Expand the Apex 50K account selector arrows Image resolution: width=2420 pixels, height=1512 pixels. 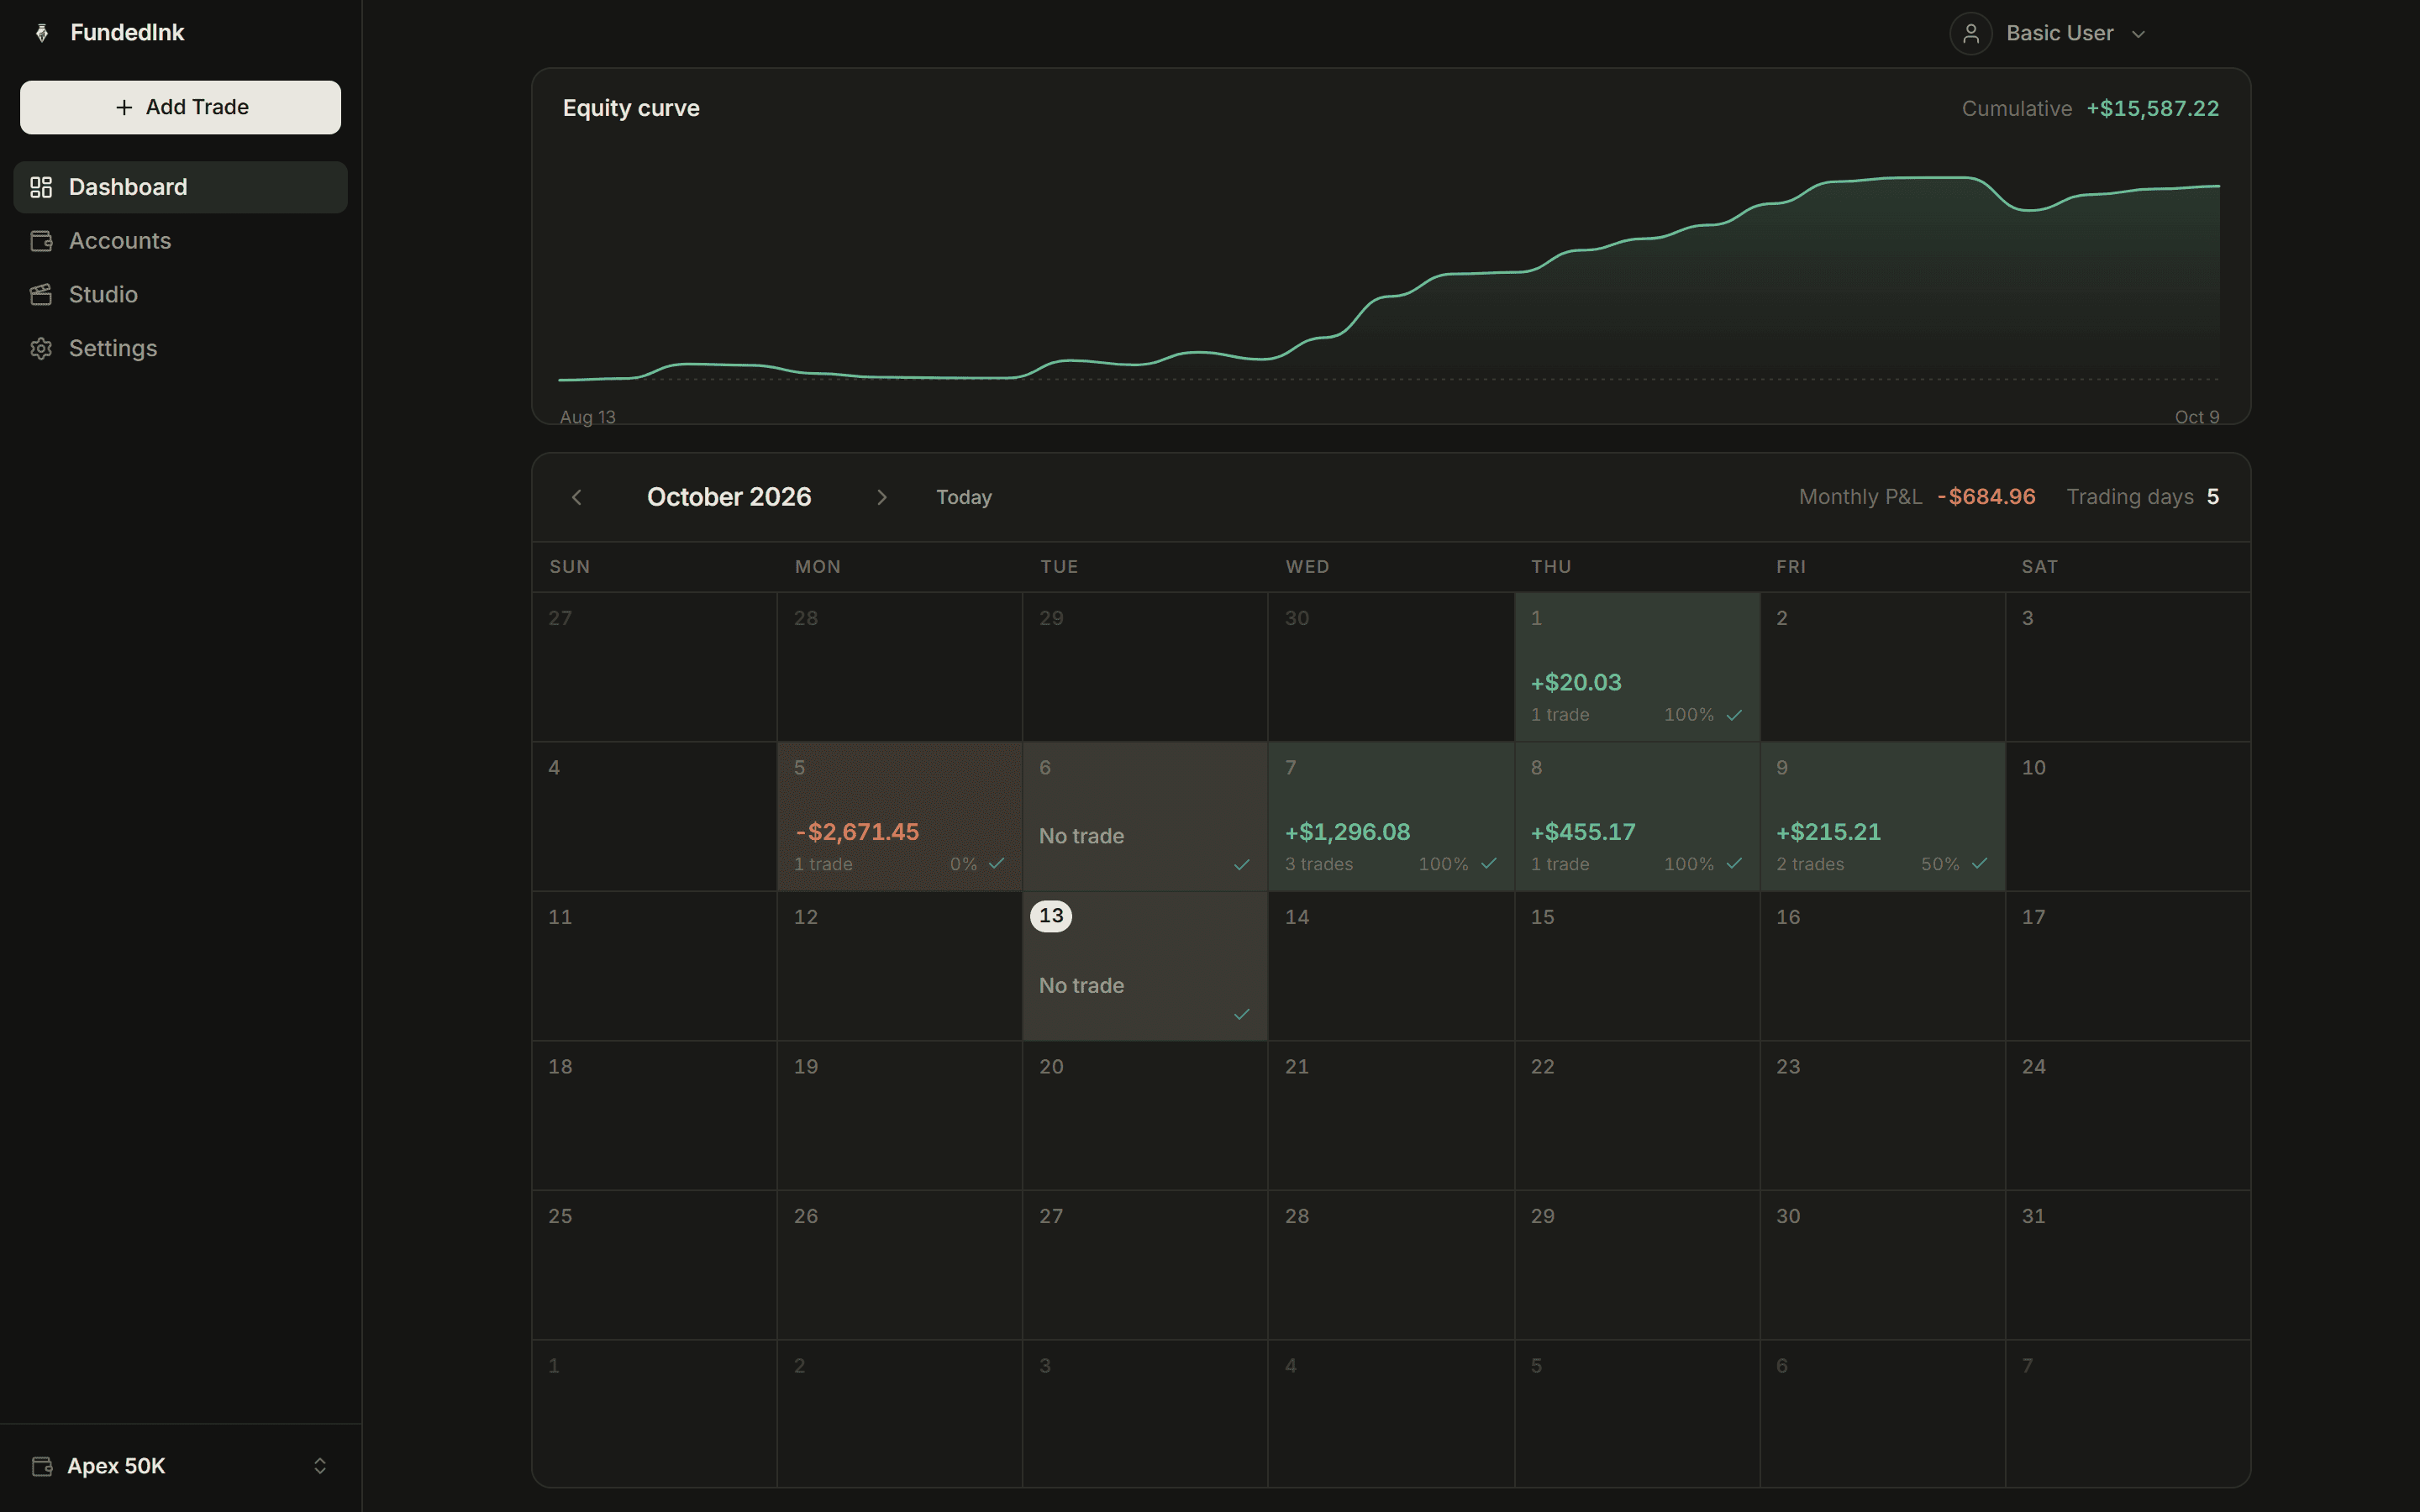point(320,1466)
